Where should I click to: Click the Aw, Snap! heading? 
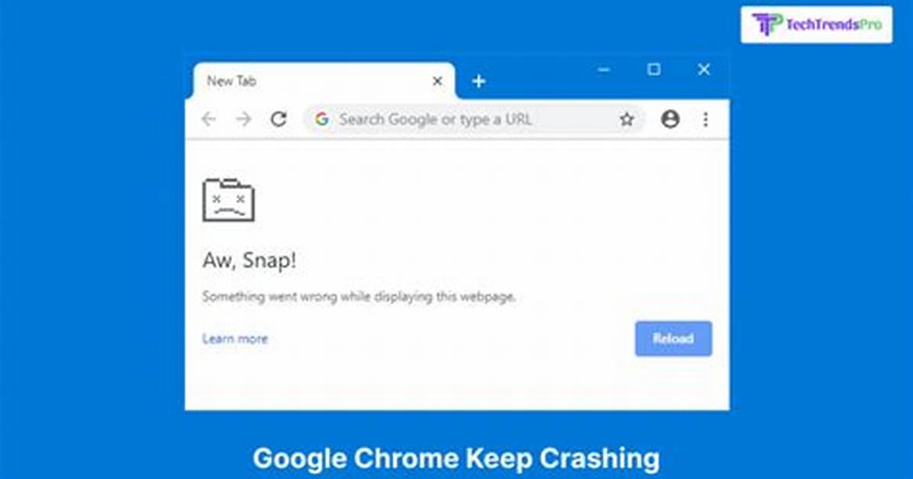[249, 260]
